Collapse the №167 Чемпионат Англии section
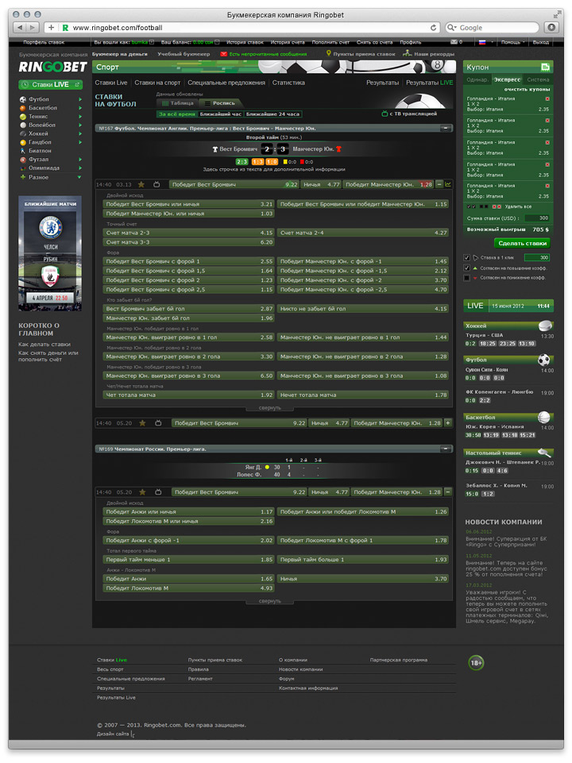572x763 pixels. [445, 129]
